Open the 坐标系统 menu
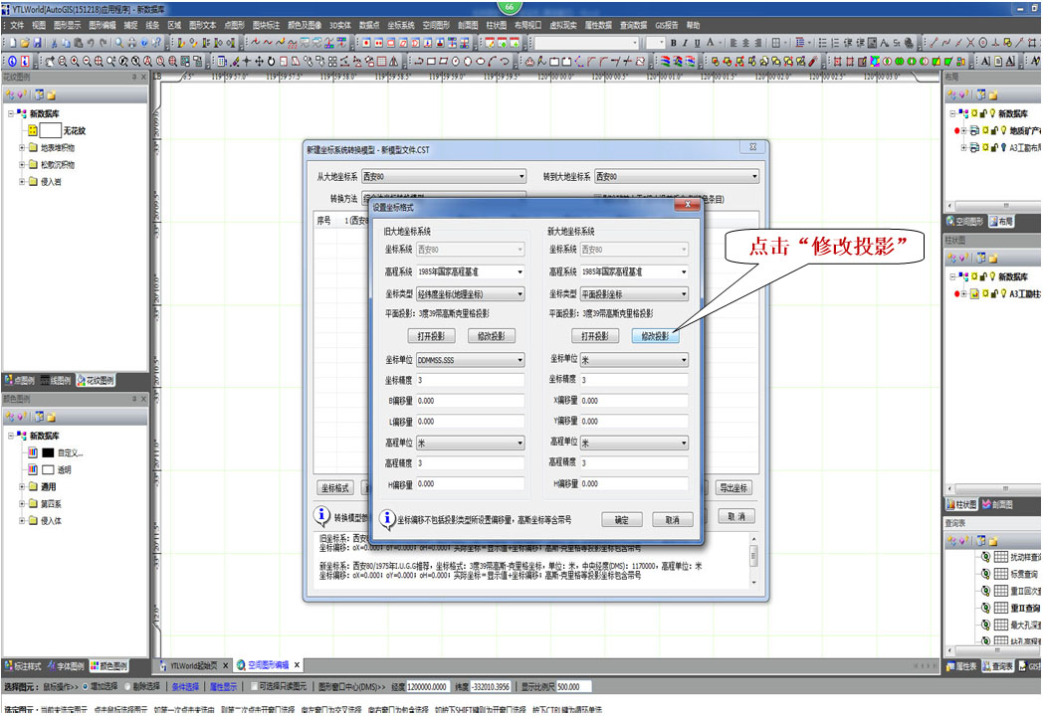Viewport: 1044px width, 716px height. coord(401,25)
